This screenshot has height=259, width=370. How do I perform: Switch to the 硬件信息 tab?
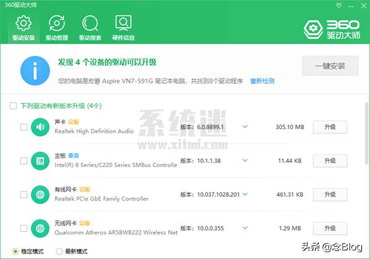click(x=123, y=28)
